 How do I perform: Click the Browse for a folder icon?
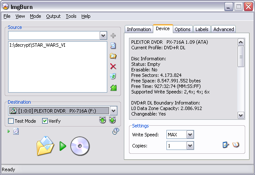[113, 56]
